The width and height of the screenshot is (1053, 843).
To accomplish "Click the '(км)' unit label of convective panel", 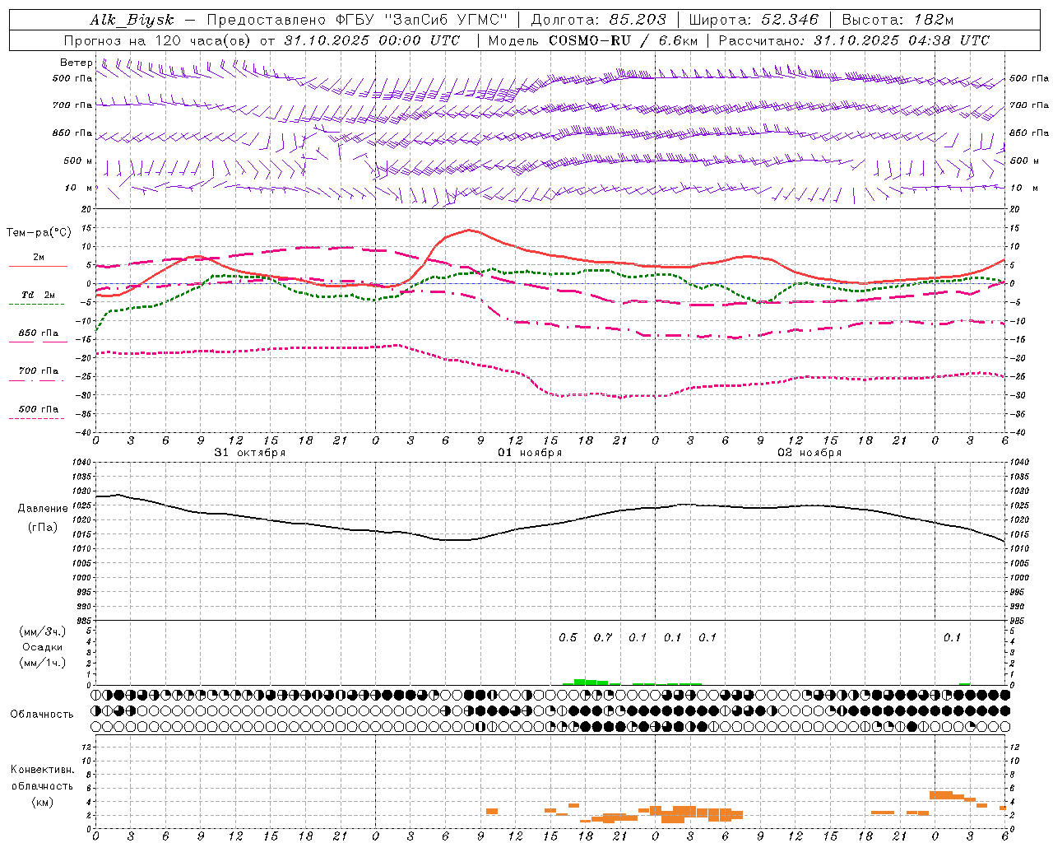I will pyautogui.click(x=43, y=802).
